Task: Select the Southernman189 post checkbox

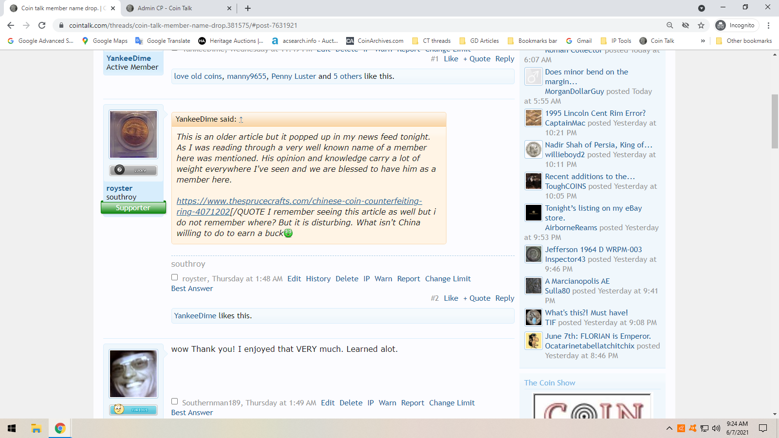Action: tap(174, 401)
